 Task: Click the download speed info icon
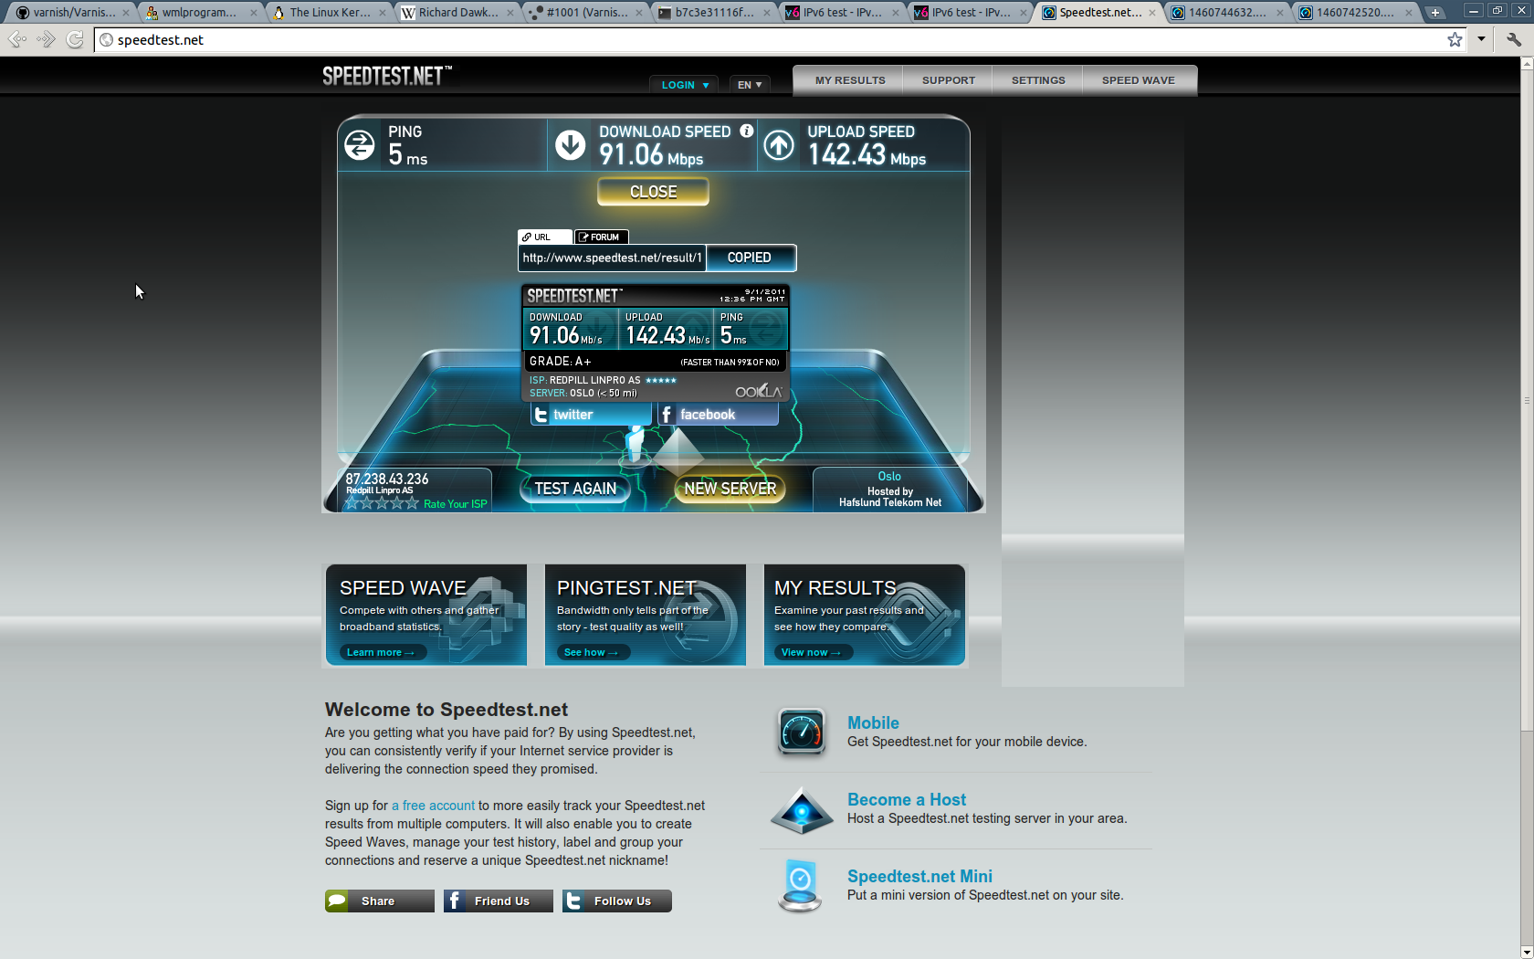point(746,131)
